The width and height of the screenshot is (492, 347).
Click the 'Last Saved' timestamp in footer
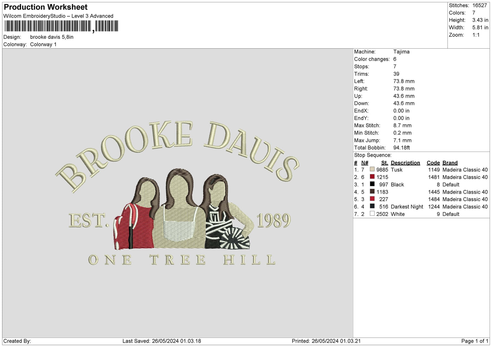pos(162,341)
